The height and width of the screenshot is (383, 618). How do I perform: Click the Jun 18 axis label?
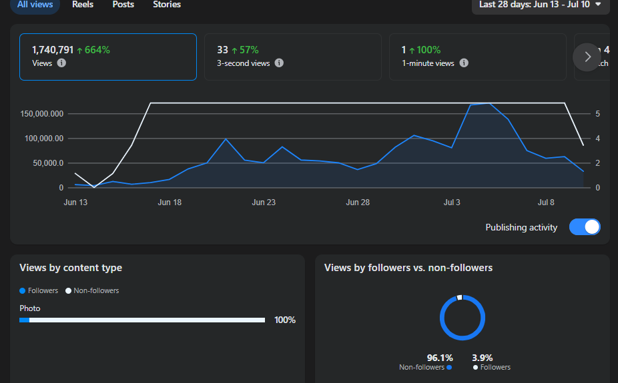pos(170,202)
